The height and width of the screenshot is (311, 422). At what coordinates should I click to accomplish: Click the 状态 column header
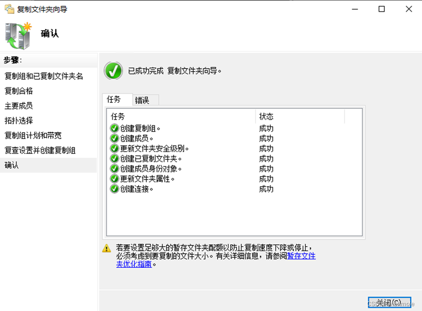tap(266, 117)
